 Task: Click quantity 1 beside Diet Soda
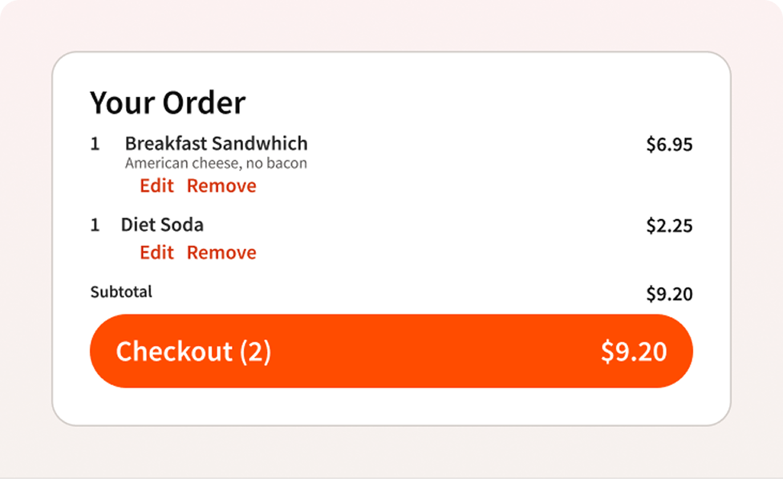click(95, 225)
